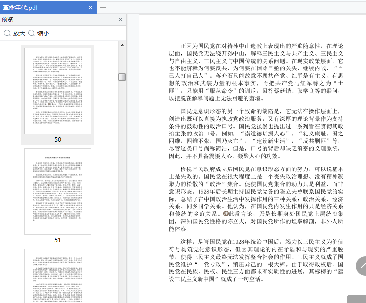Click paragraph starting 正因为国民党
The image size is (366, 303).
[x=256, y=72]
